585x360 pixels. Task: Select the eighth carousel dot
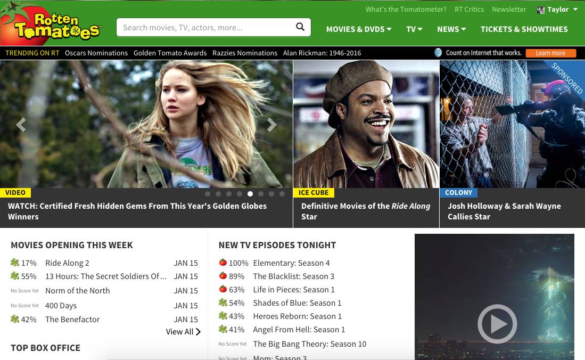(282, 194)
